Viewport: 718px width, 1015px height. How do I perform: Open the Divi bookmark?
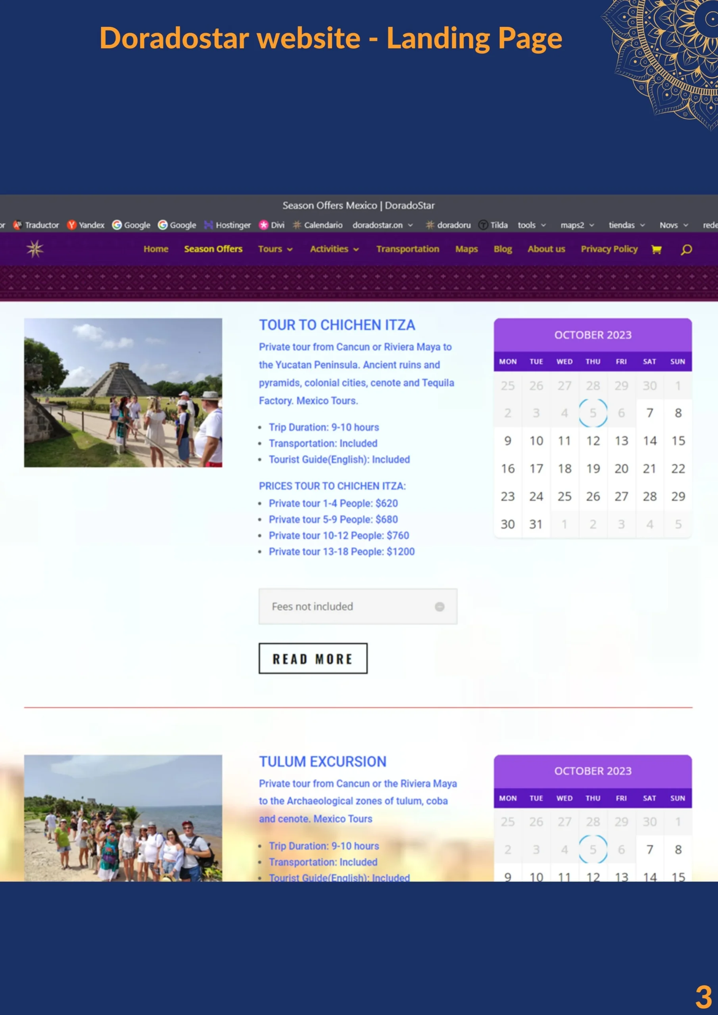click(x=272, y=225)
